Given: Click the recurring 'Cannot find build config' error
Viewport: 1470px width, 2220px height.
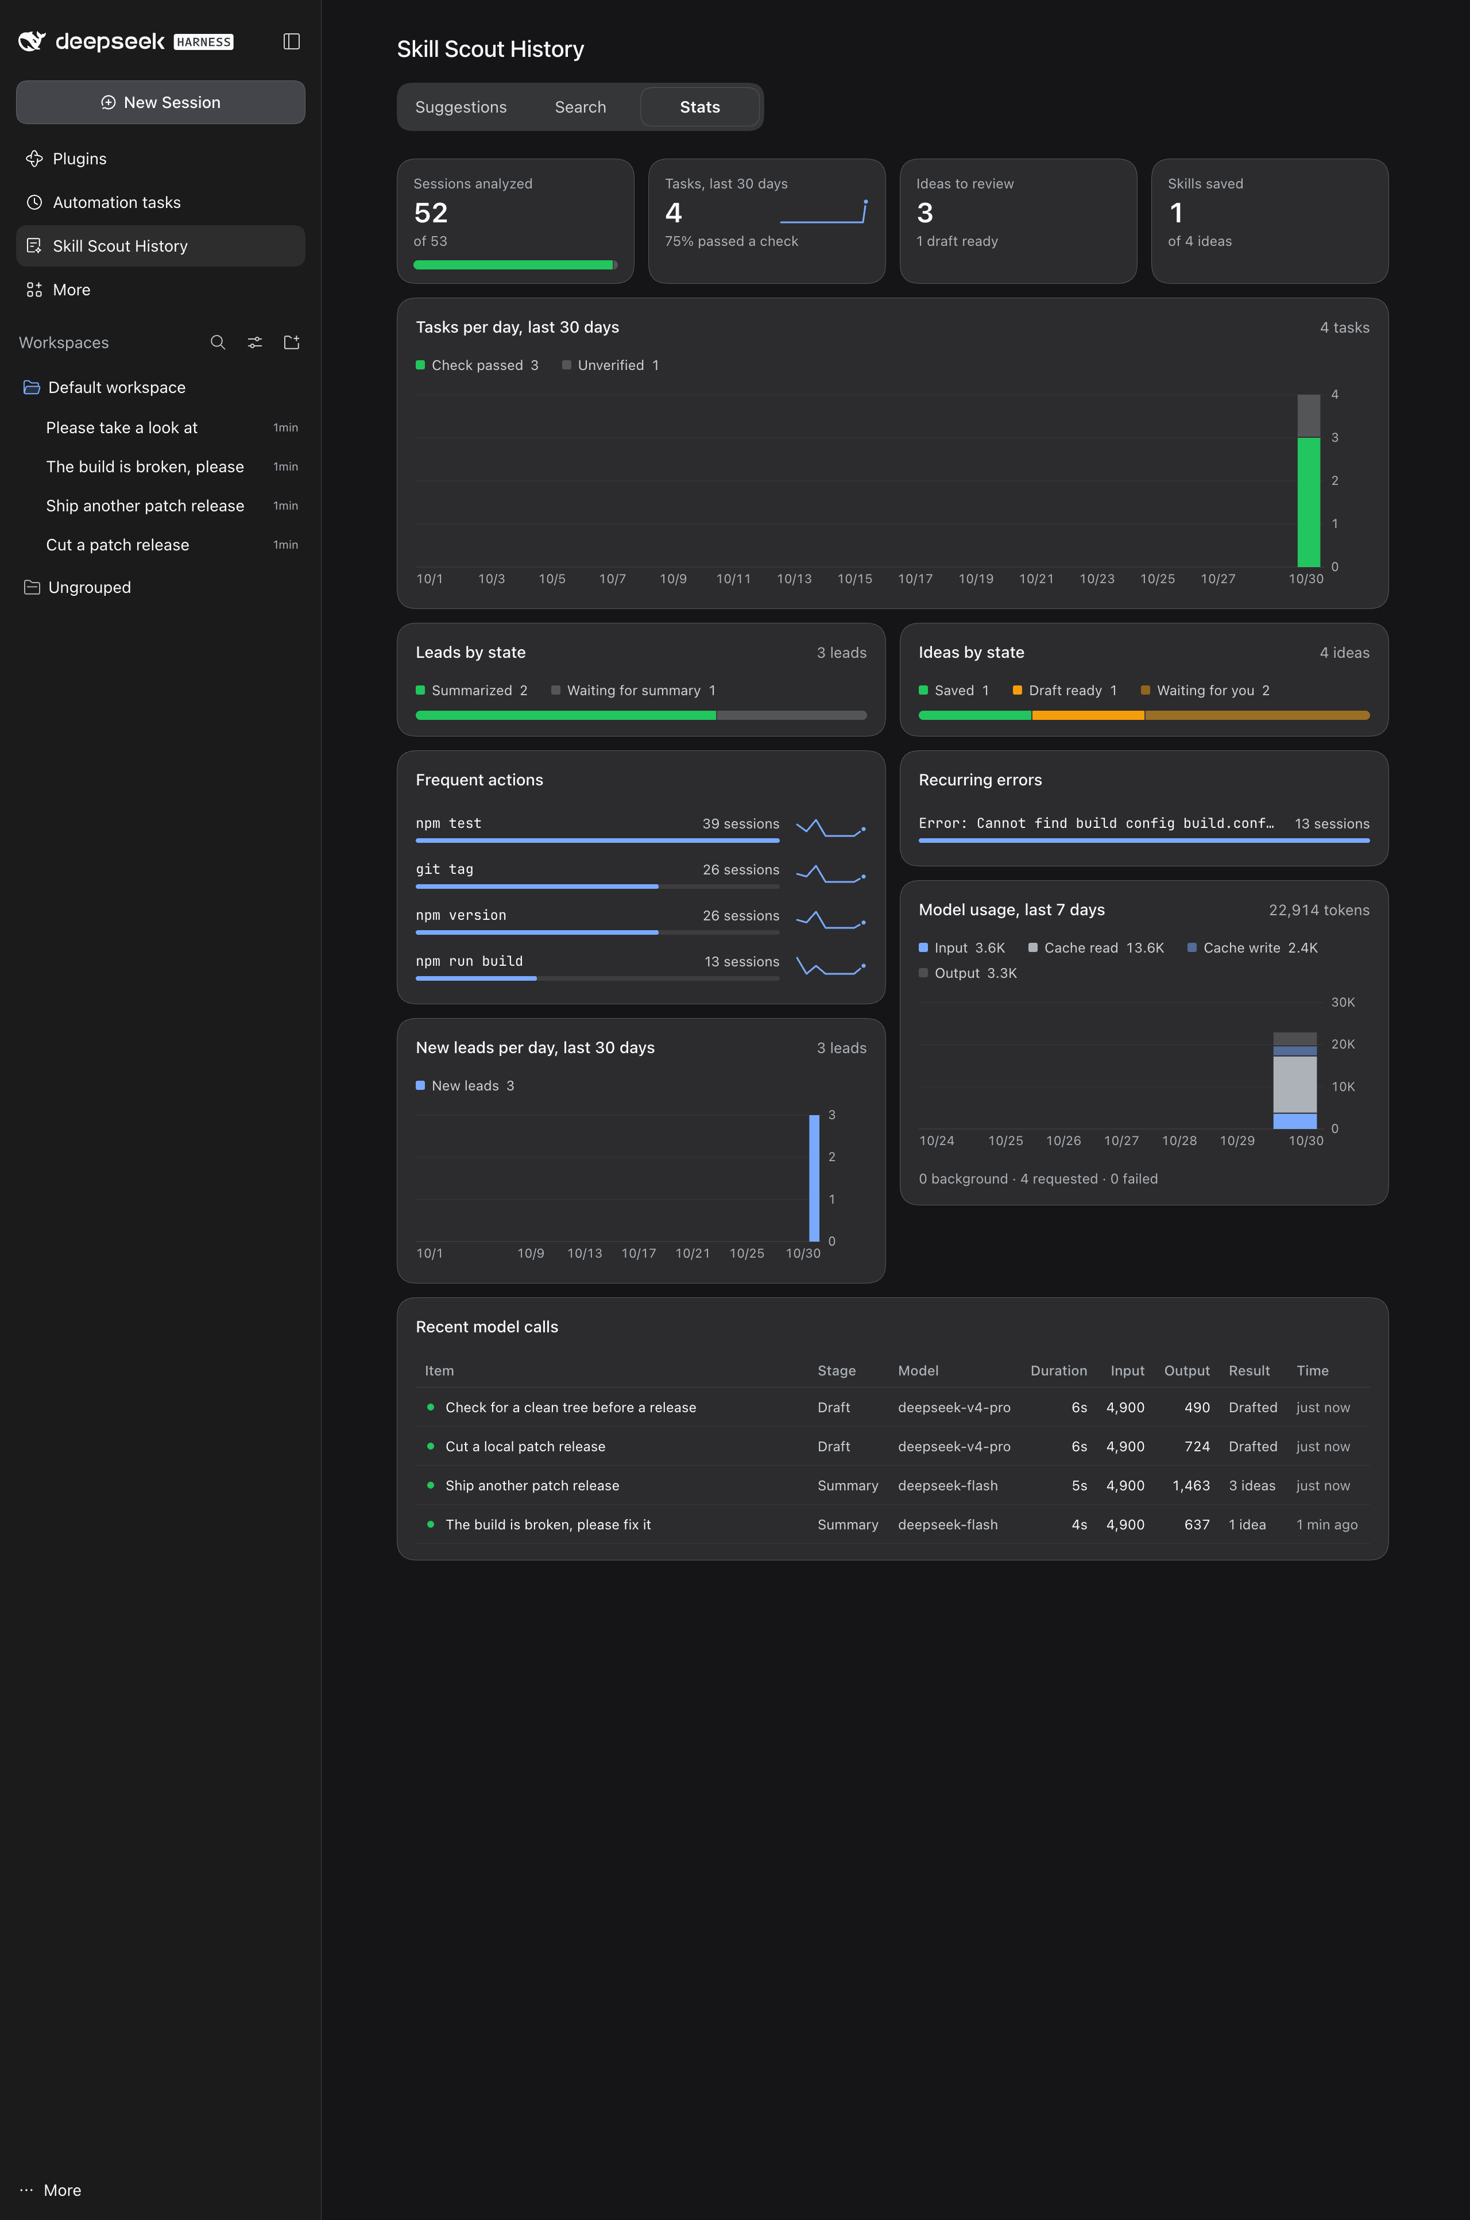Looking at the screenshot, I should pyautogui.click(x=1144, y=828).
